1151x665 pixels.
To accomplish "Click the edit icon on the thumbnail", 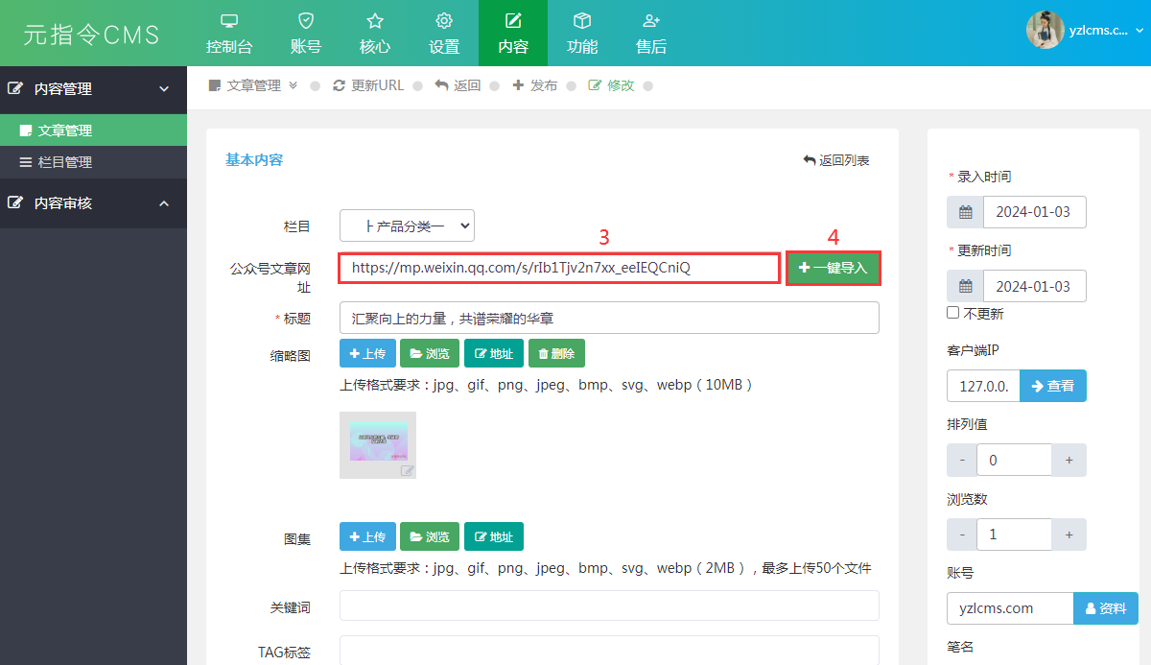I will click(x=407, y=470).
